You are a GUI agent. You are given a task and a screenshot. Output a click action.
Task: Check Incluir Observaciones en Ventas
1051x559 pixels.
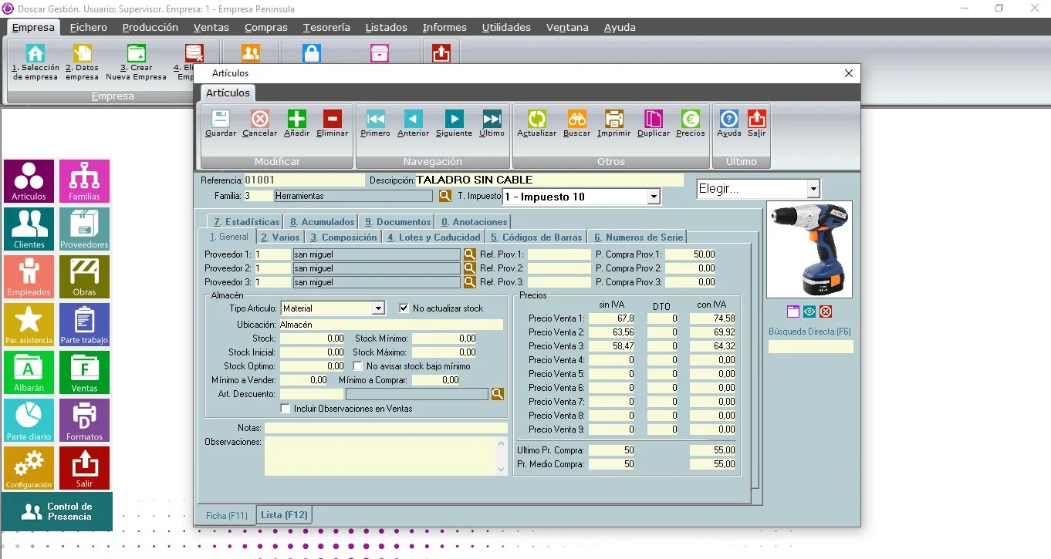286,409
